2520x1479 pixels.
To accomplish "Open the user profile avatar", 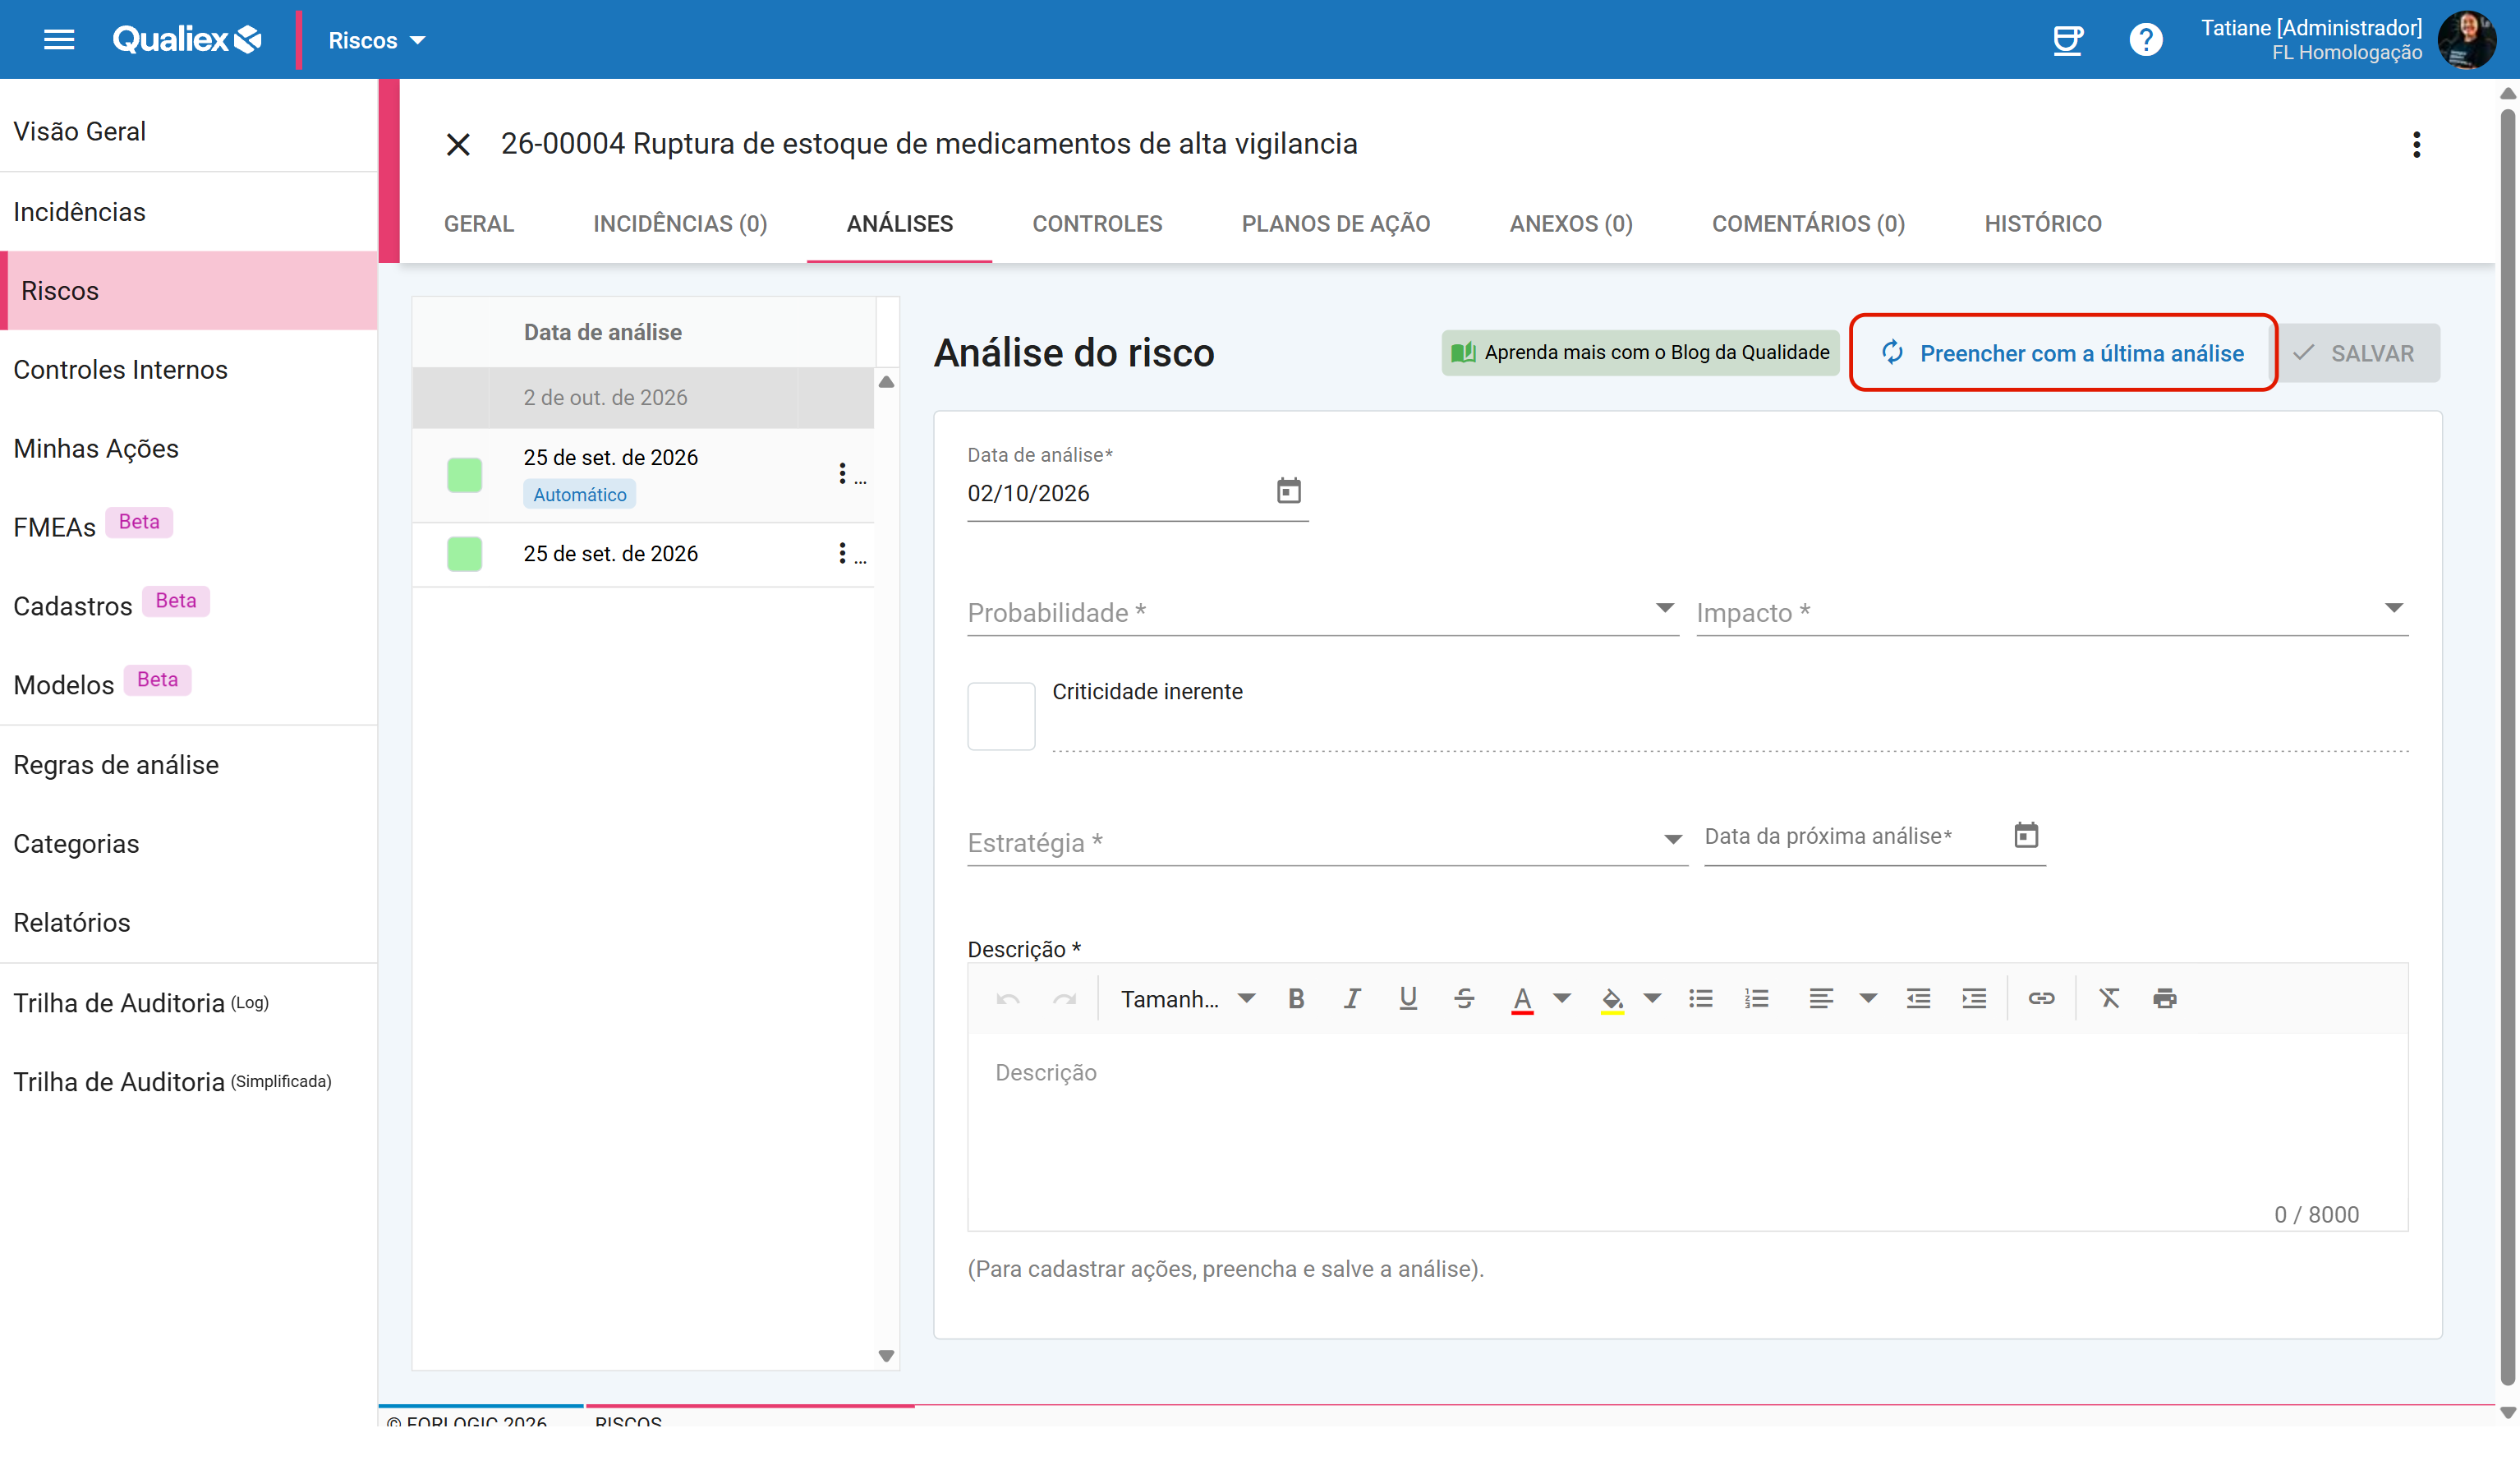I will 2466,40.
